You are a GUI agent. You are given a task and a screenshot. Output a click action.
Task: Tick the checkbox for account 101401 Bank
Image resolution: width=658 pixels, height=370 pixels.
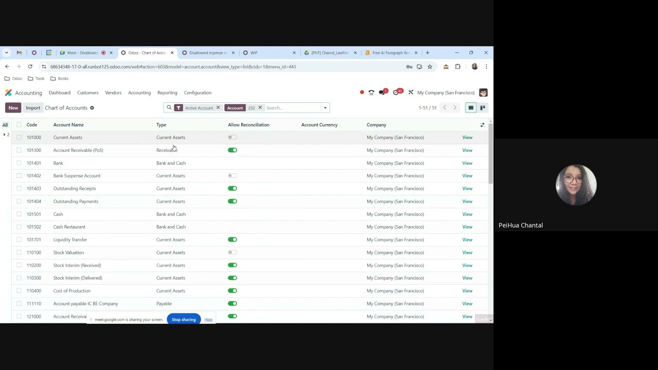[x=19, y=163]
